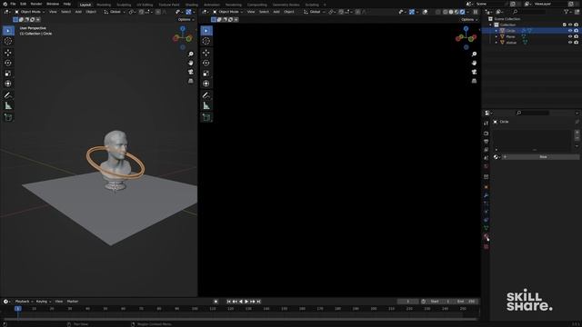Open the Render properties tab
This screenshot has height=327, width=582.
coord(486,134)
